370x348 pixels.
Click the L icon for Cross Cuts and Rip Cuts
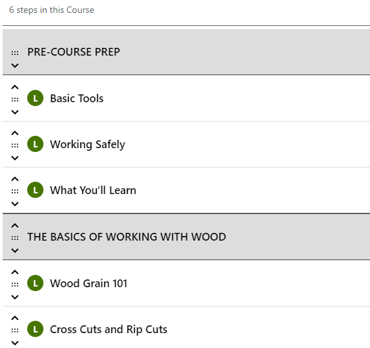click(35, 329)
